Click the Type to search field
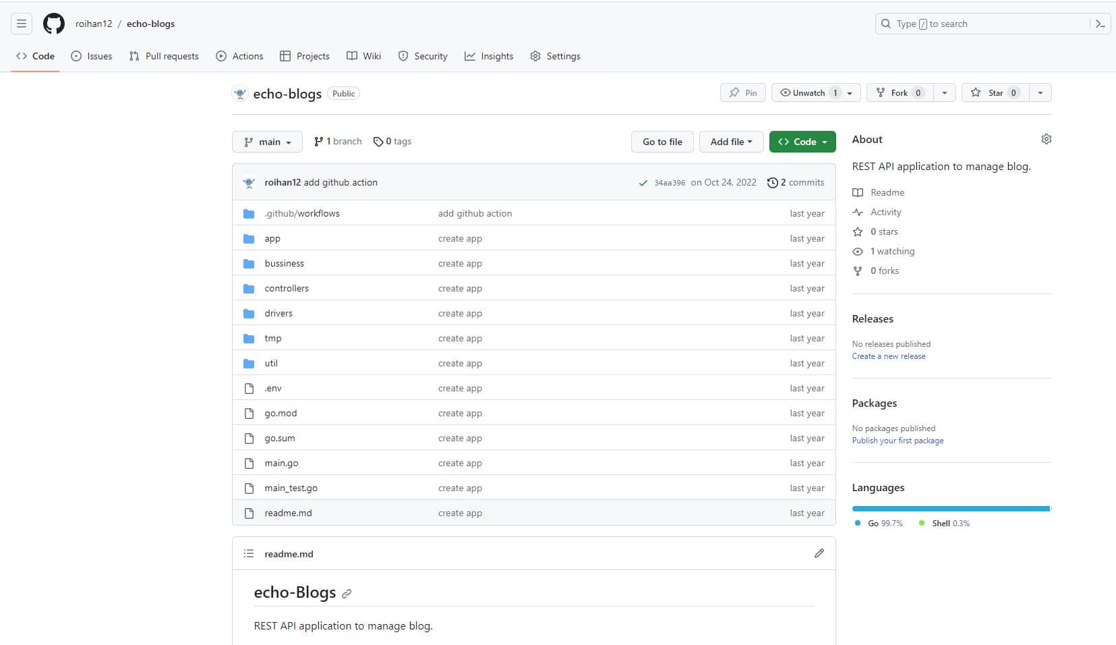Viewport: 1116px width, 645px height. (x=981, y=24)
